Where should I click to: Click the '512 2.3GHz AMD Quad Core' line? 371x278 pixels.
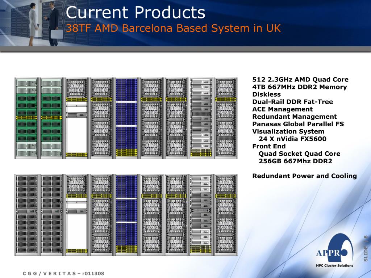300,79
